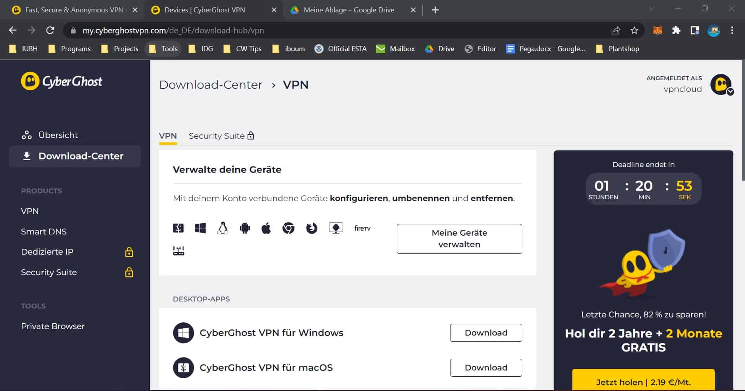Screen dimensions: 745x391
Task: Open the vpncloud account avatar dropdown
Action: (721, 84)
